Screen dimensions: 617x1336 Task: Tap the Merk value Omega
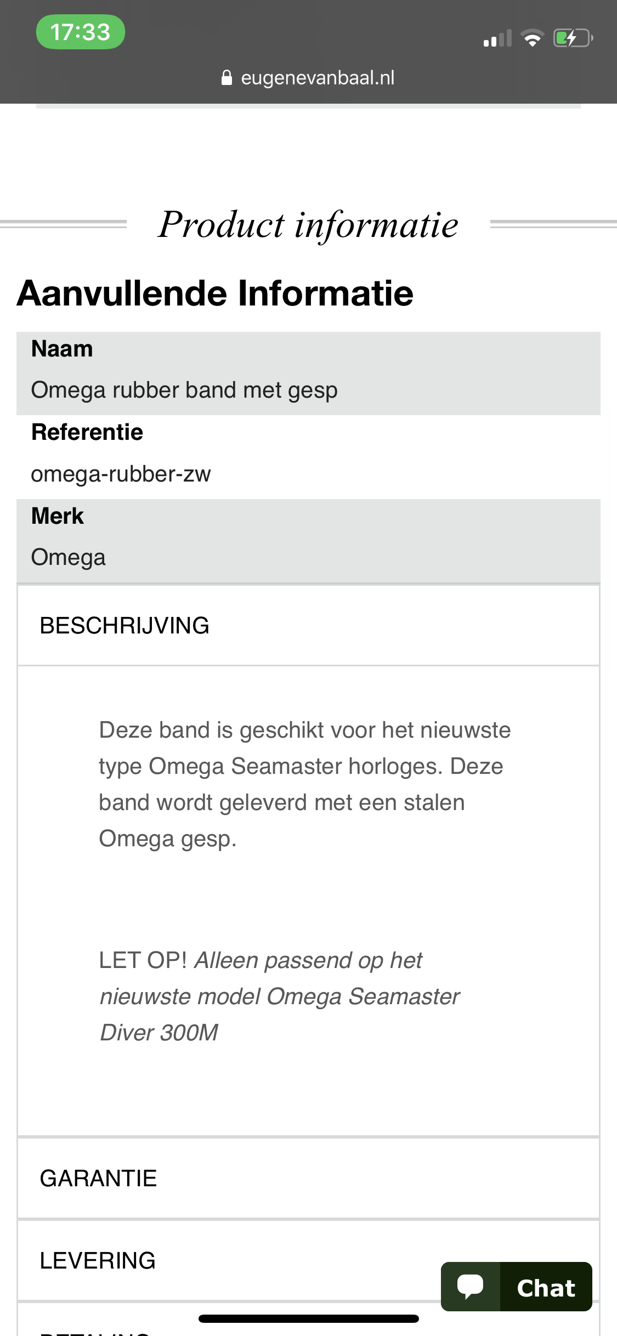69,557
